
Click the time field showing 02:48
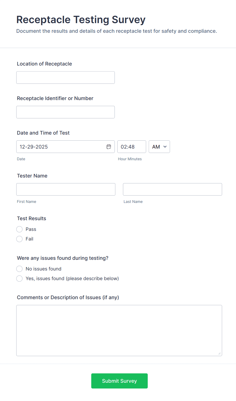tap(131, 147)
